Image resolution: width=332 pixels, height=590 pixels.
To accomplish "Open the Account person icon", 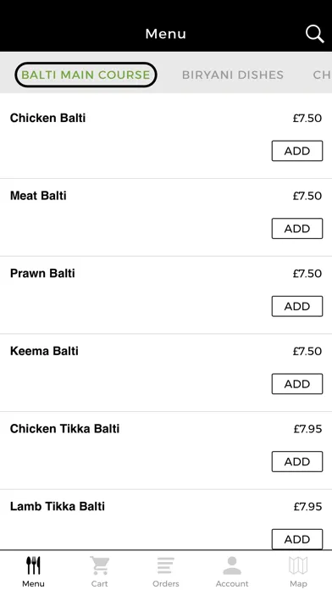I will [232, 565].
